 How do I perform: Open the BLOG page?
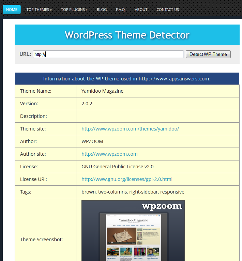click(102, 10)
